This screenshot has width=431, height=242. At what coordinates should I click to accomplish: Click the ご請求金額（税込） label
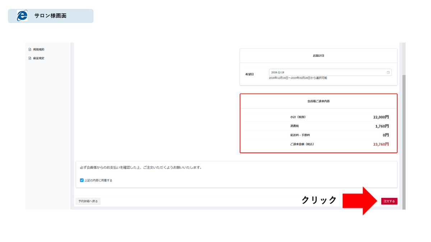click(x=302, y=144)
